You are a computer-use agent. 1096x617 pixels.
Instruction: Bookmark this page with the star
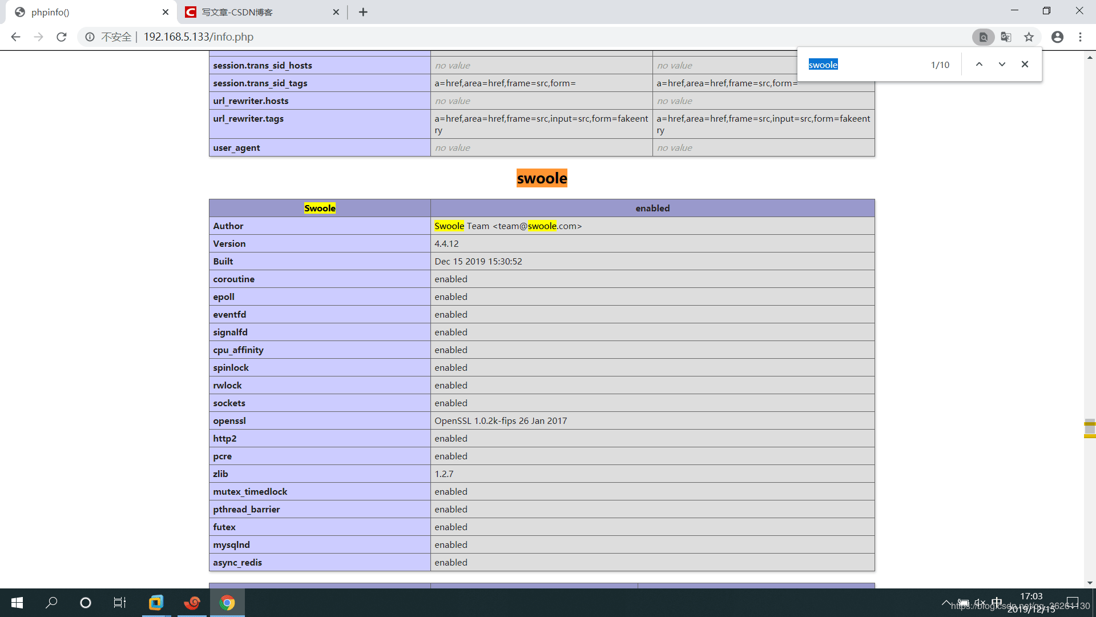(x=1029, y=37)
